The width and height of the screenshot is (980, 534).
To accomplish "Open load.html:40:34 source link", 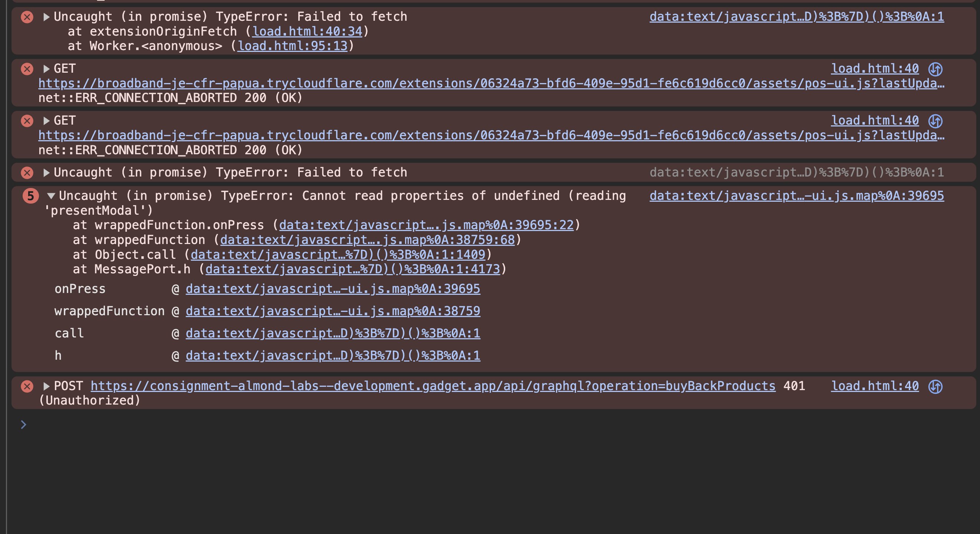I will (308, 31).
